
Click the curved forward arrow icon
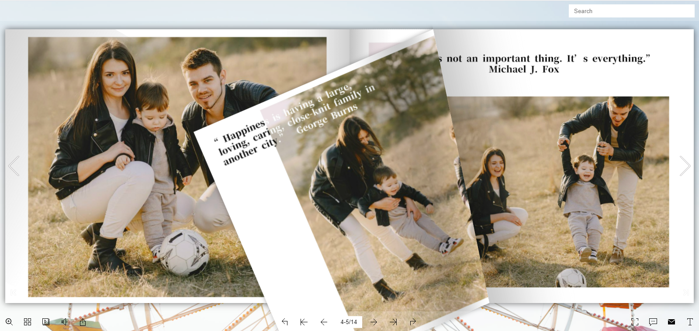point(413,322)
